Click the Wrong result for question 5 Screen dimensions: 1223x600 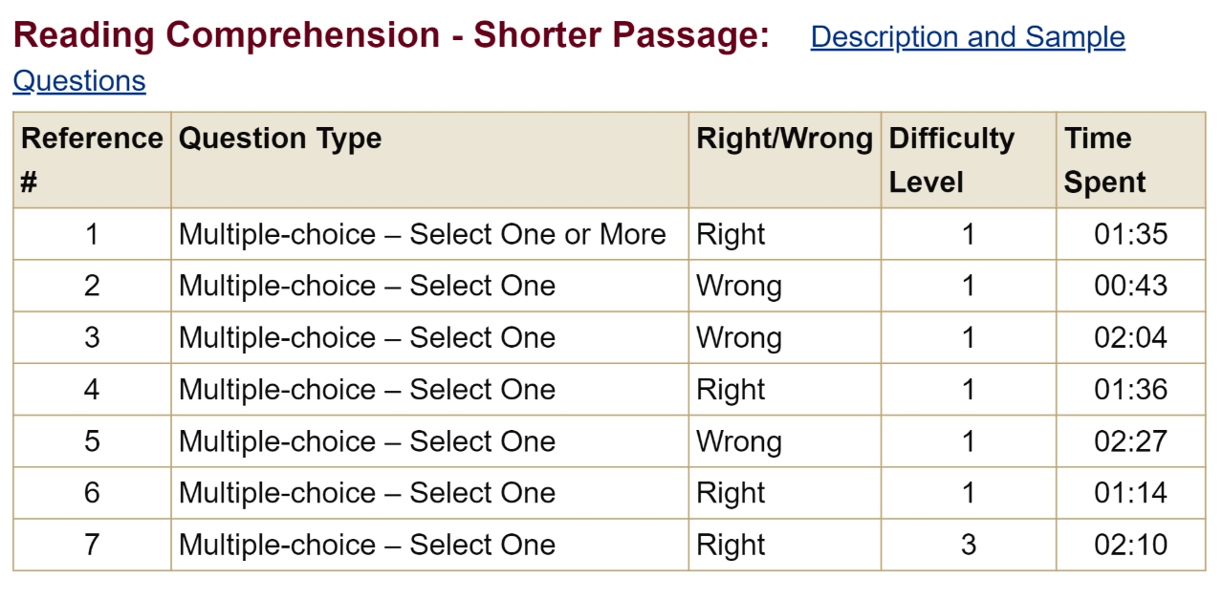tap(738, 440)
